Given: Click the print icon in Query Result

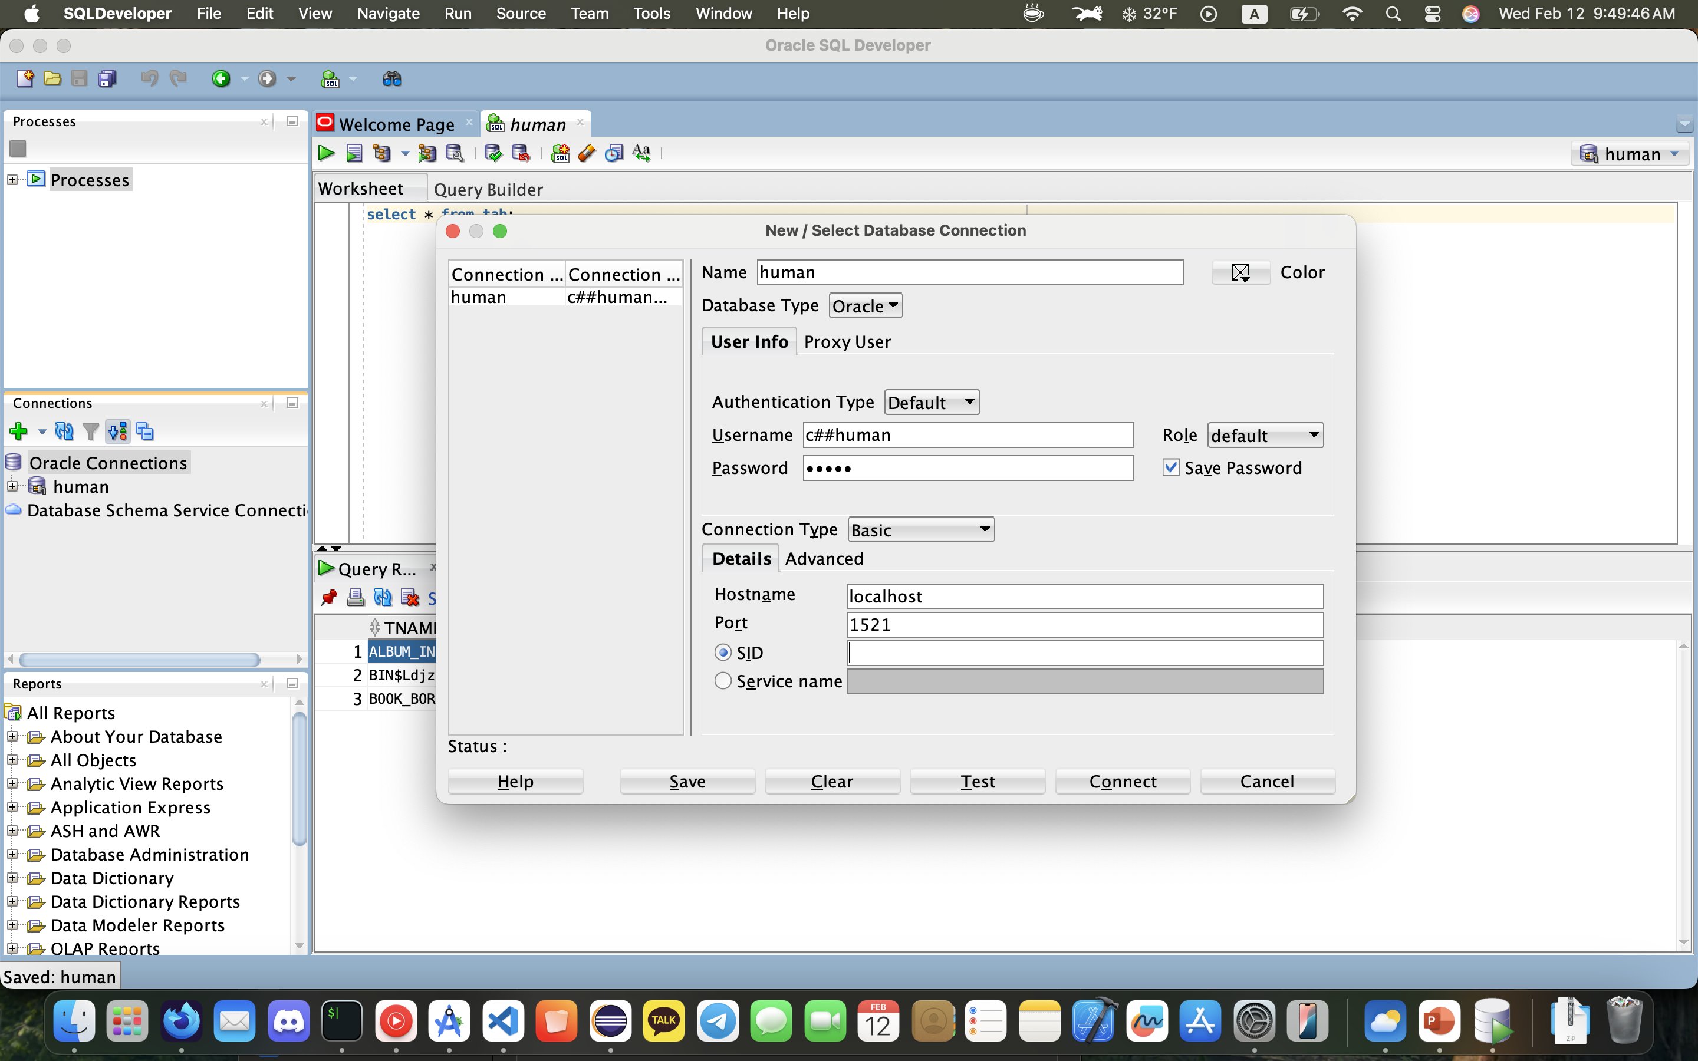Looking at the screenshot, I should pyautogui.click(x=356, y=598).
